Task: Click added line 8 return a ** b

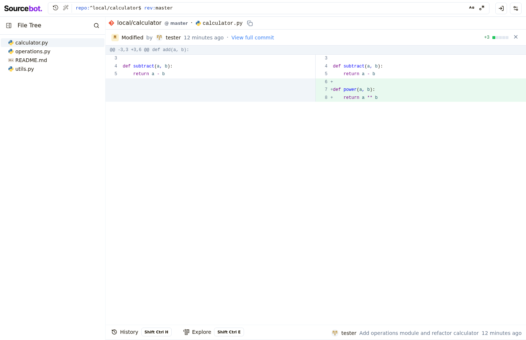Action: tap(421, 98)
